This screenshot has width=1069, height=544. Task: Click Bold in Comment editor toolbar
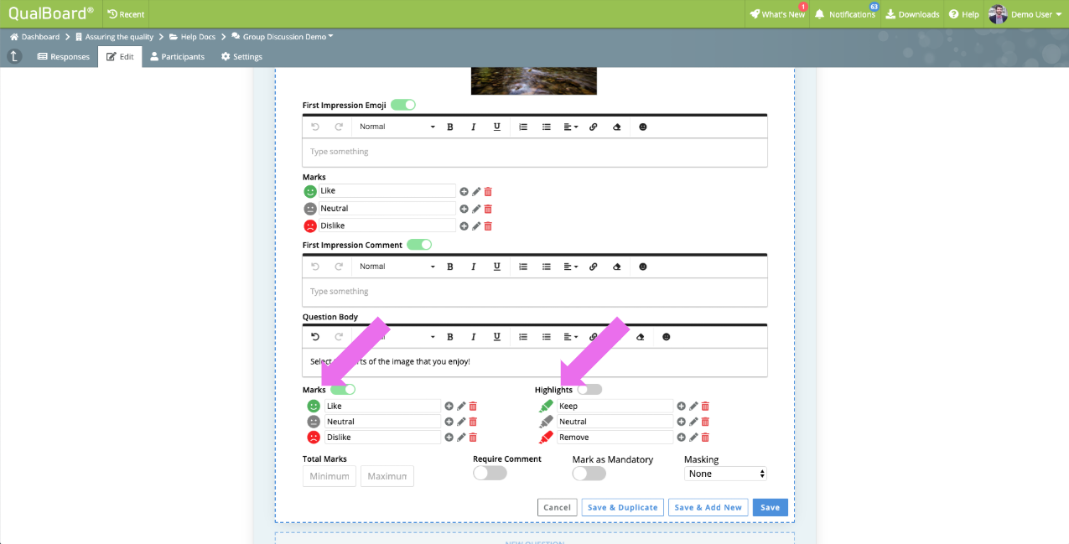tap(450, 267)
